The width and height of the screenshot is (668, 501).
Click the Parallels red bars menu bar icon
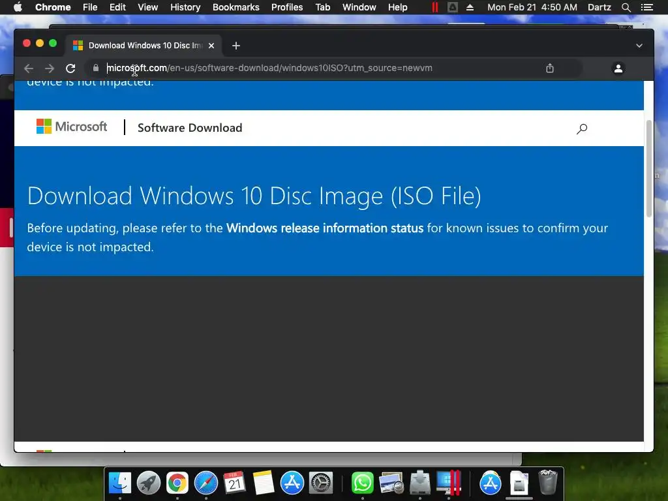pos(434,7)
